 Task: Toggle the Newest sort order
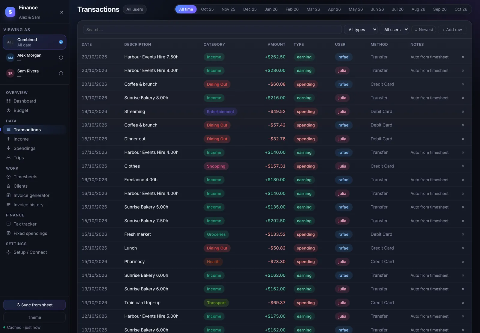424,30
